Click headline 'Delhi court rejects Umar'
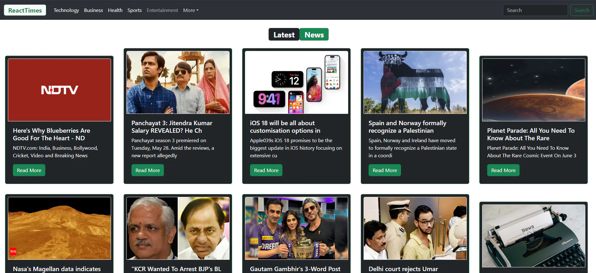 point(403,269)
